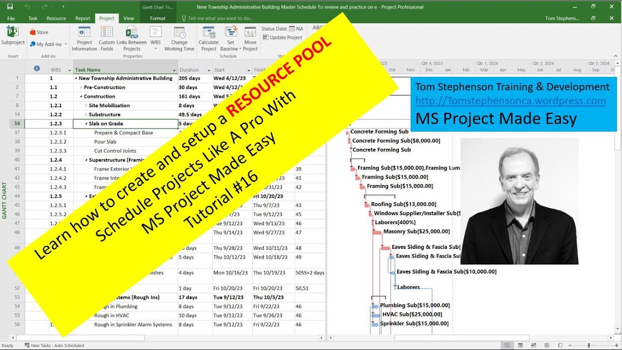The width and height of the screenshot is (622, 350).
Task: Click Update Project
Action: point(282,37)
